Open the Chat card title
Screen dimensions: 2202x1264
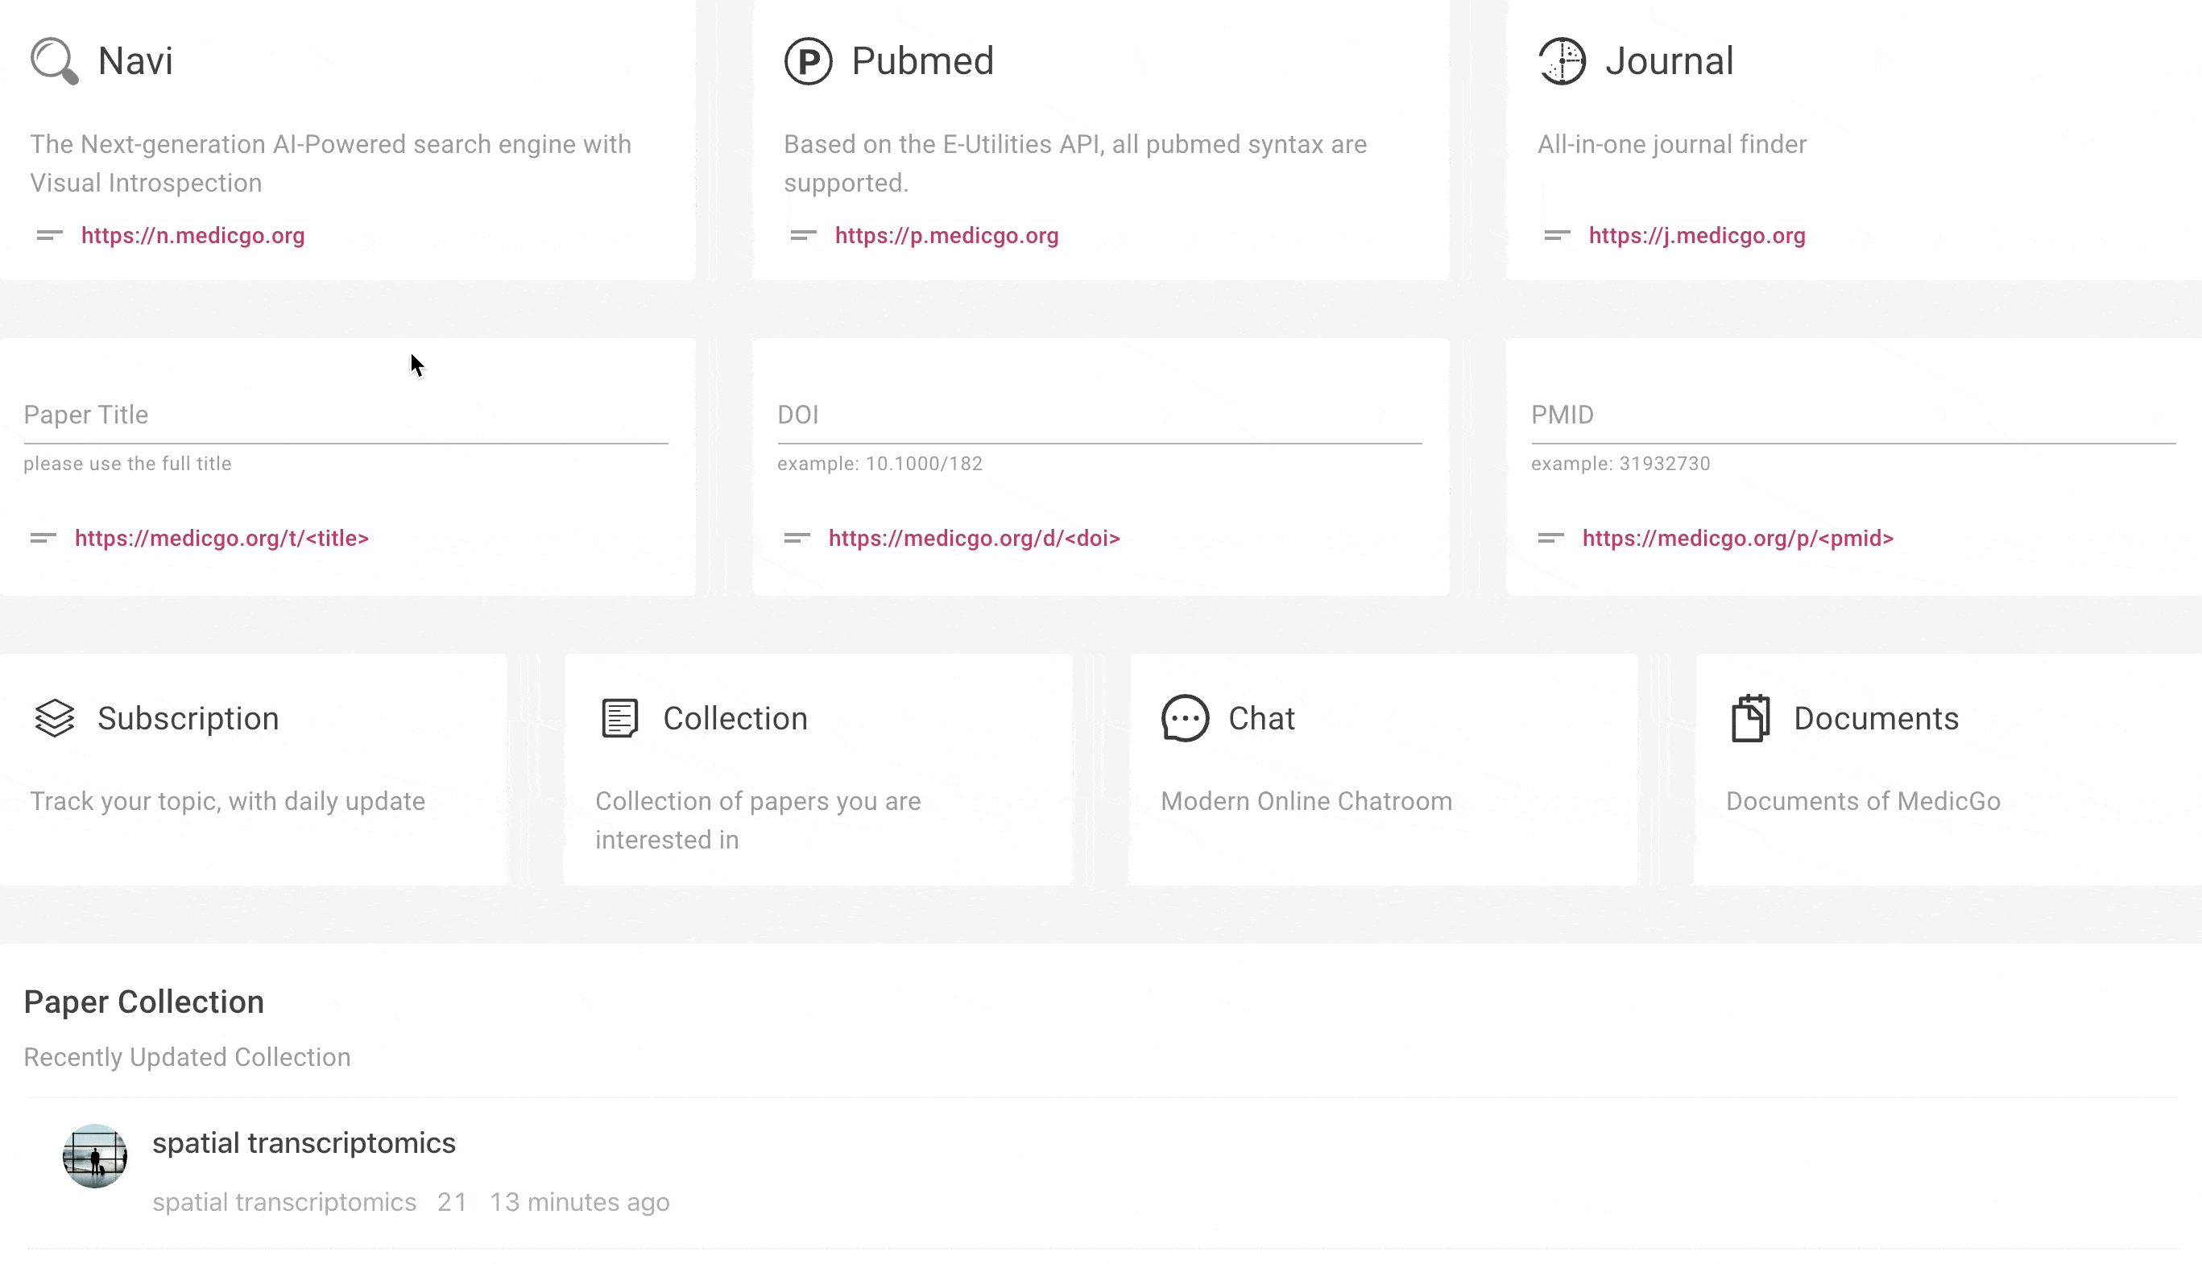1260,718
